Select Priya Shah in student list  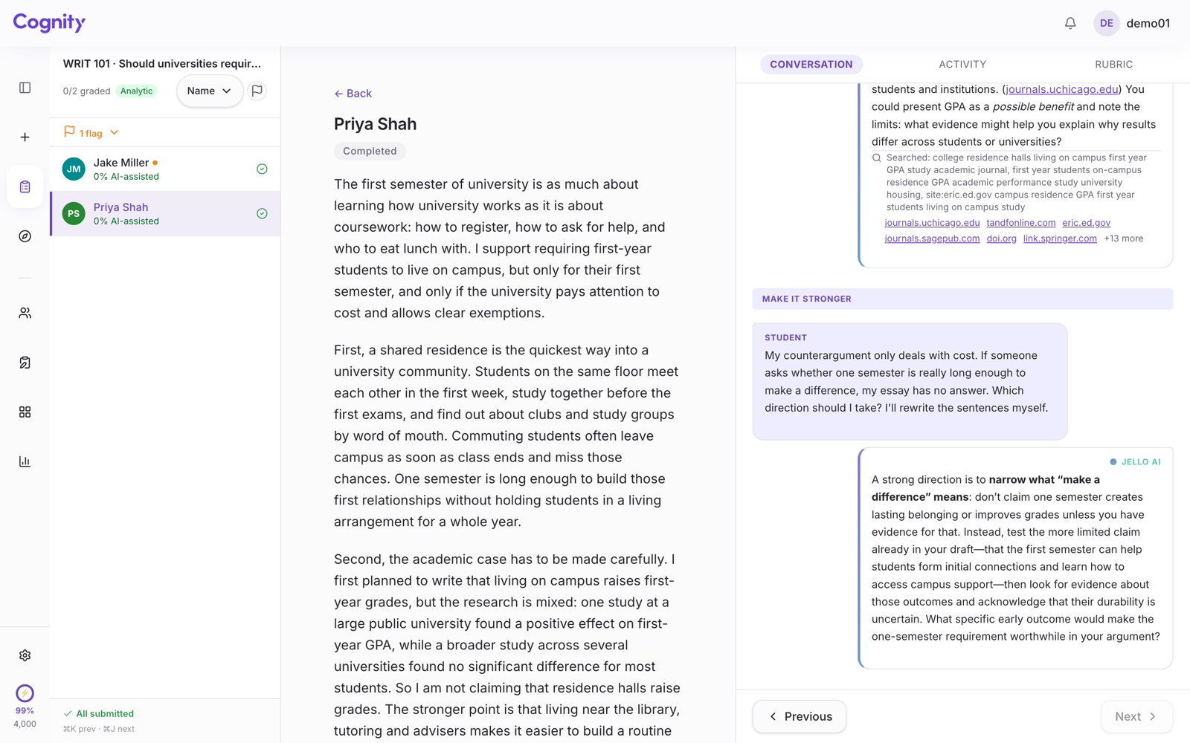tap(165, 214)
